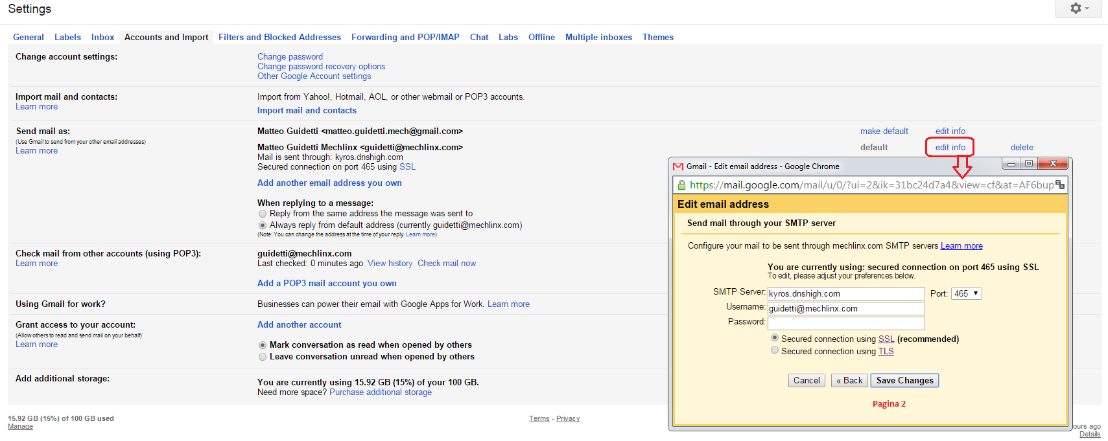This screenshot has height=441, width=1108.
Task: Open the Port 465 dropdown
Action: (967, 294)
